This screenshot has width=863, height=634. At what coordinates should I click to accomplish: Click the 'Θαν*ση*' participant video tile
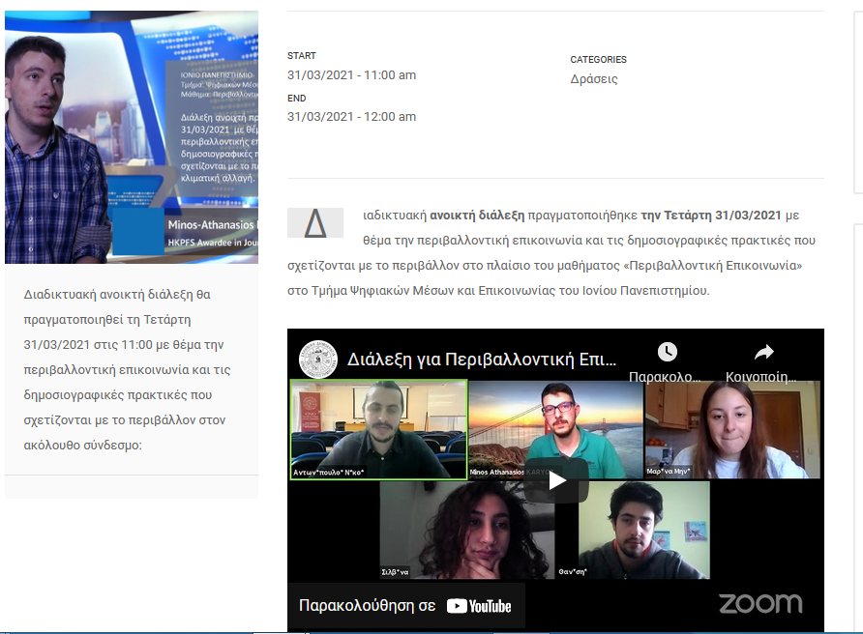(643, 529)
